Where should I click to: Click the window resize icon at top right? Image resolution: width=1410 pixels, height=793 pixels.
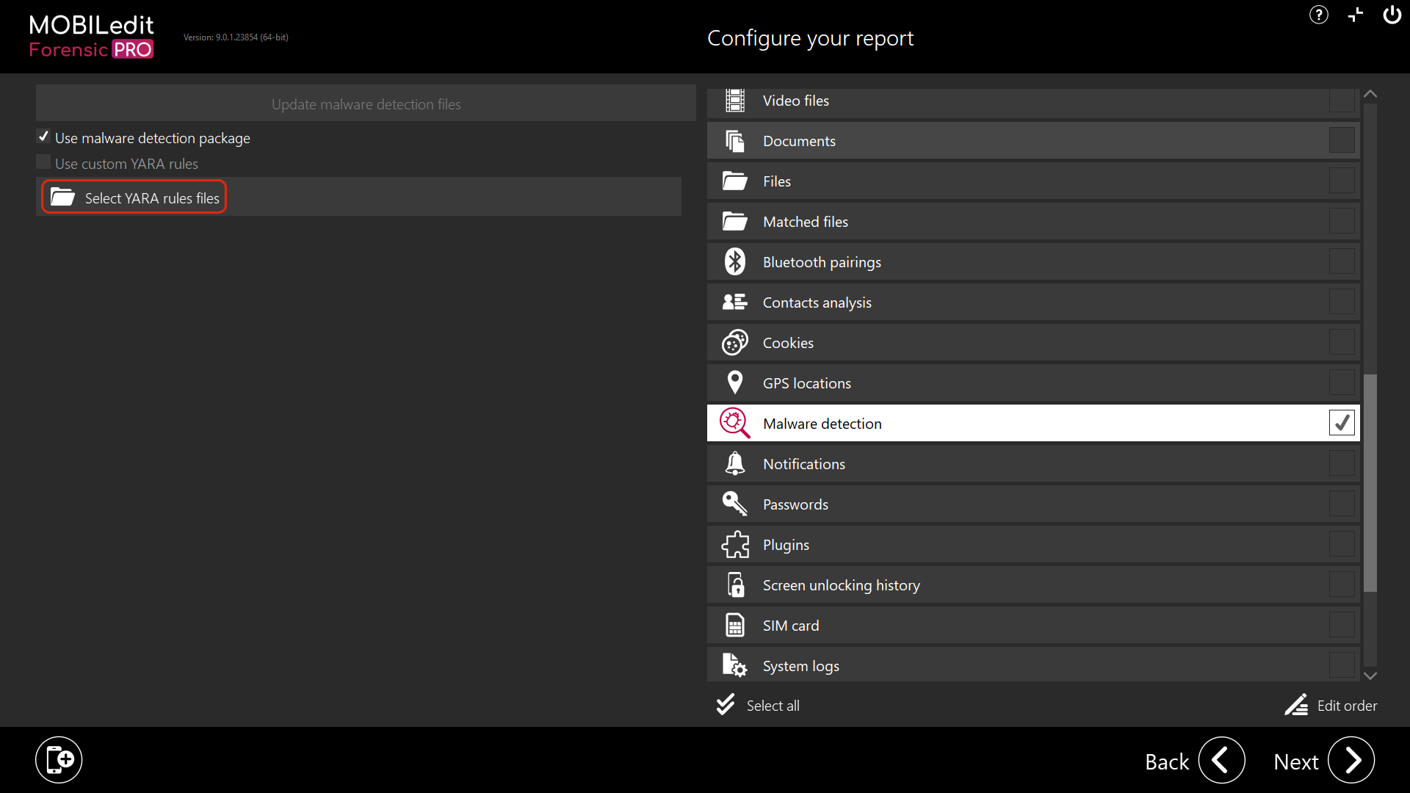click(x=1355, y=15)
